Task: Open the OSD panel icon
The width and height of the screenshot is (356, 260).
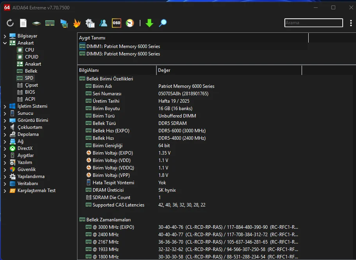Action: pos(116,23)
